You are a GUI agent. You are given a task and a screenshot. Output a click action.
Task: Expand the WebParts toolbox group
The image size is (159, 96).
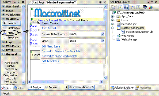tap(3, 46)
